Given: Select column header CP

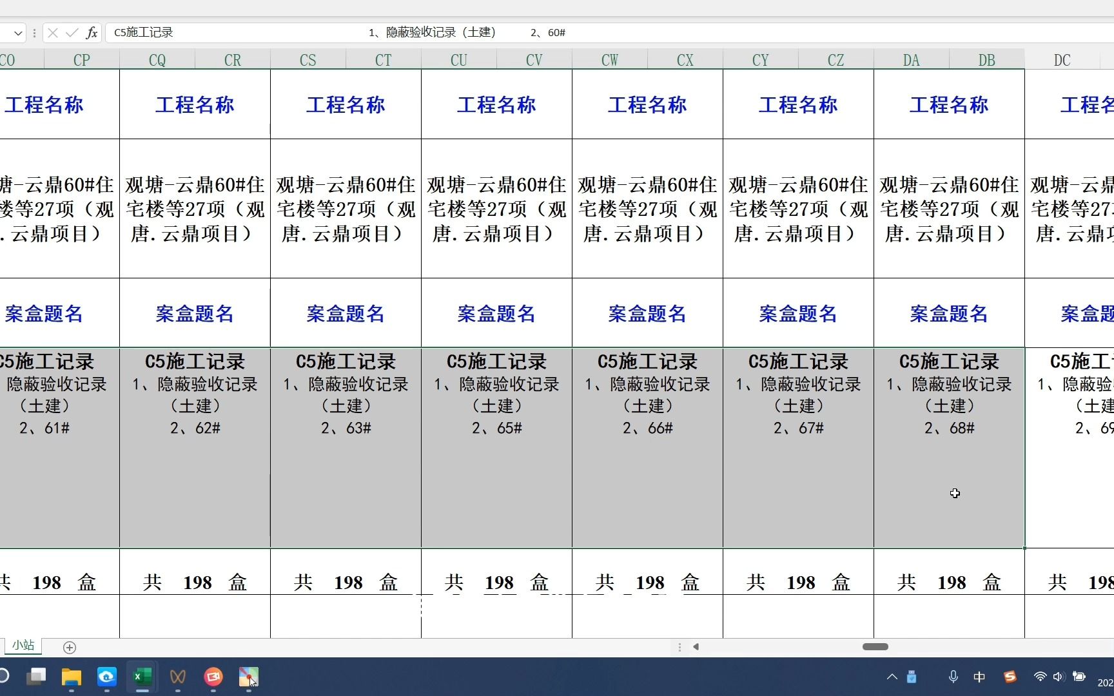Looking at the screenshot, I should click(x=82, y=60).
